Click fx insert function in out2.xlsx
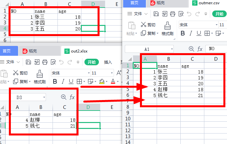The image size is (227, 144). (x=72, y=97)
